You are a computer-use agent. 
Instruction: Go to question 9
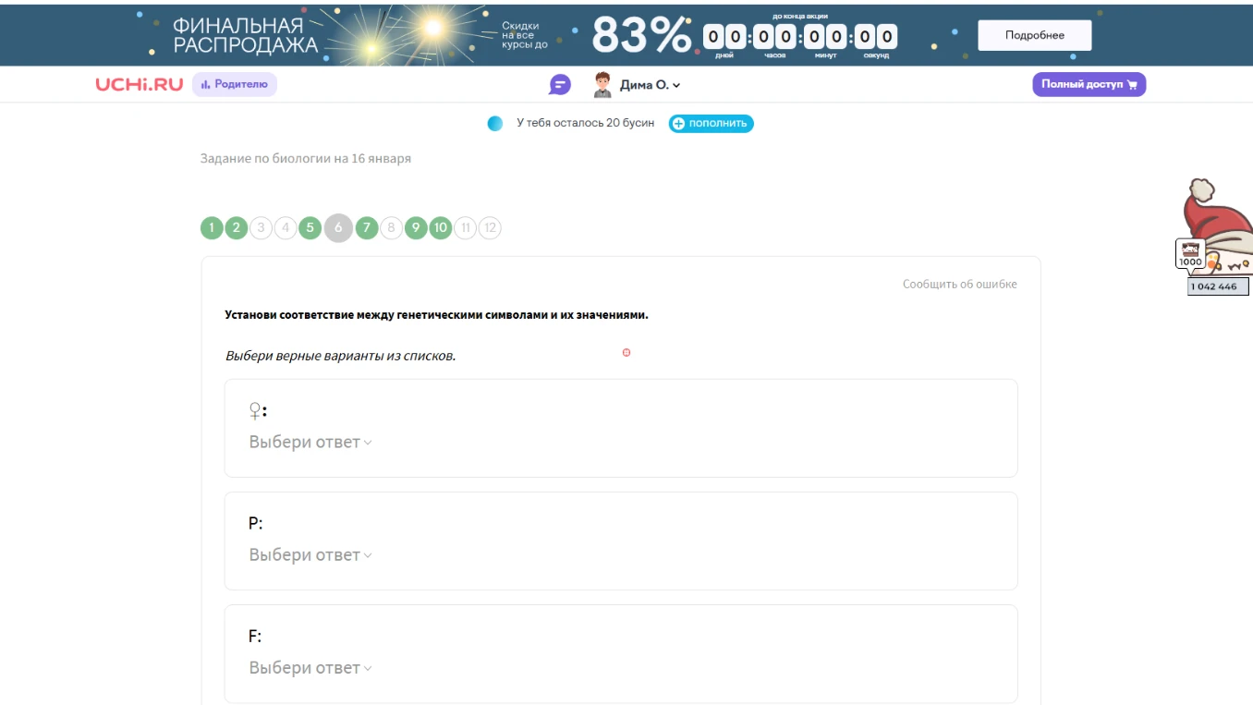point(416,228)
